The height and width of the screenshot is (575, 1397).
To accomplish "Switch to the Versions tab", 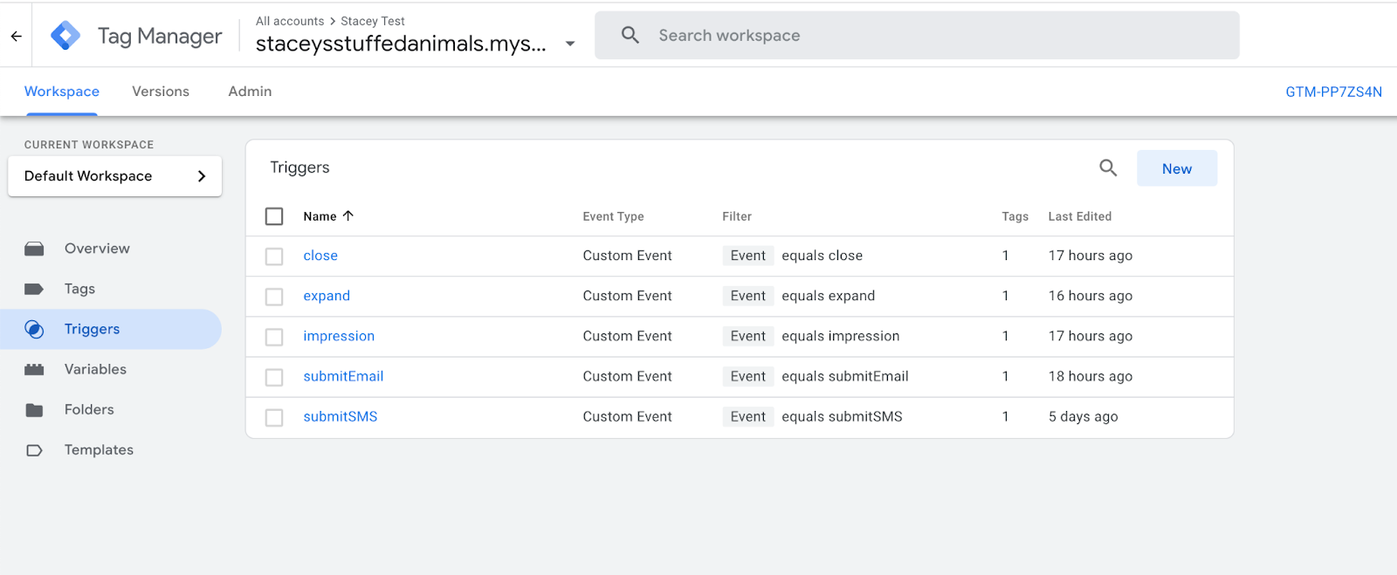I will [x=161, y=92].
